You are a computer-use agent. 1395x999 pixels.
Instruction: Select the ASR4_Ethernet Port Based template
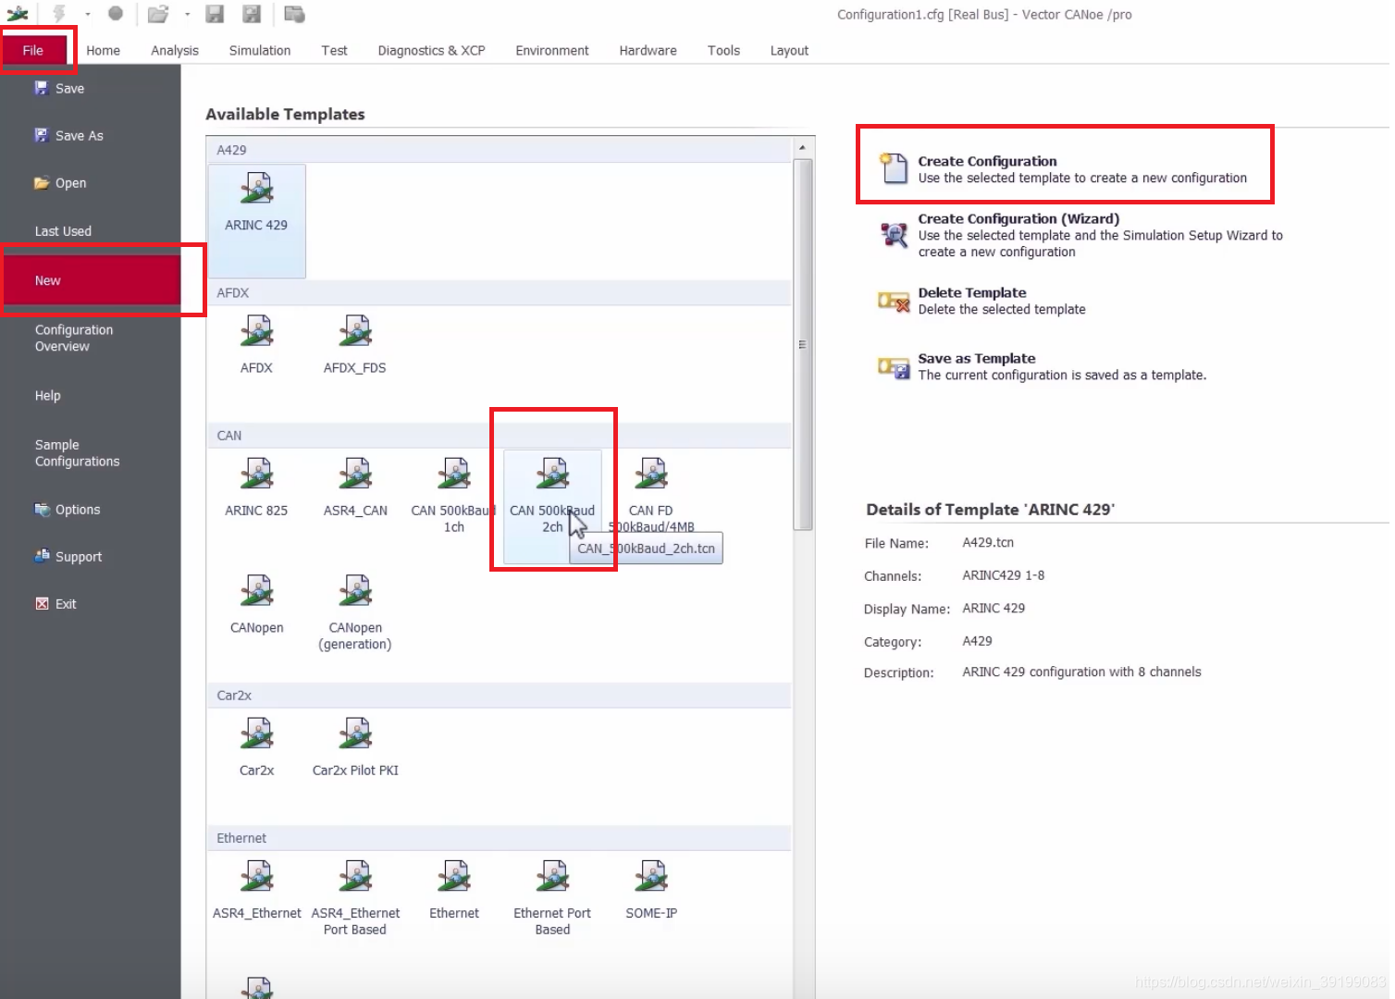click(355, 898)
